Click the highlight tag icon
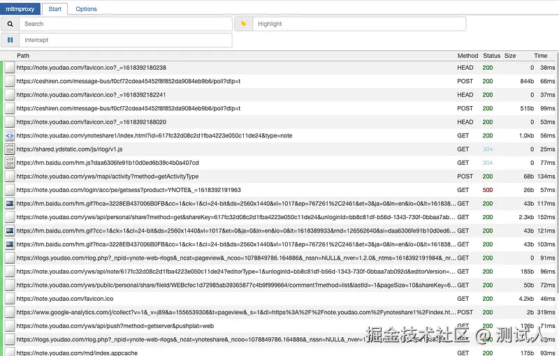 pos(243,24)
